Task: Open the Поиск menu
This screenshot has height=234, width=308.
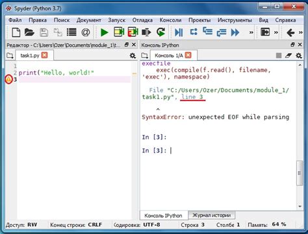Action: [x=62, y=20]
